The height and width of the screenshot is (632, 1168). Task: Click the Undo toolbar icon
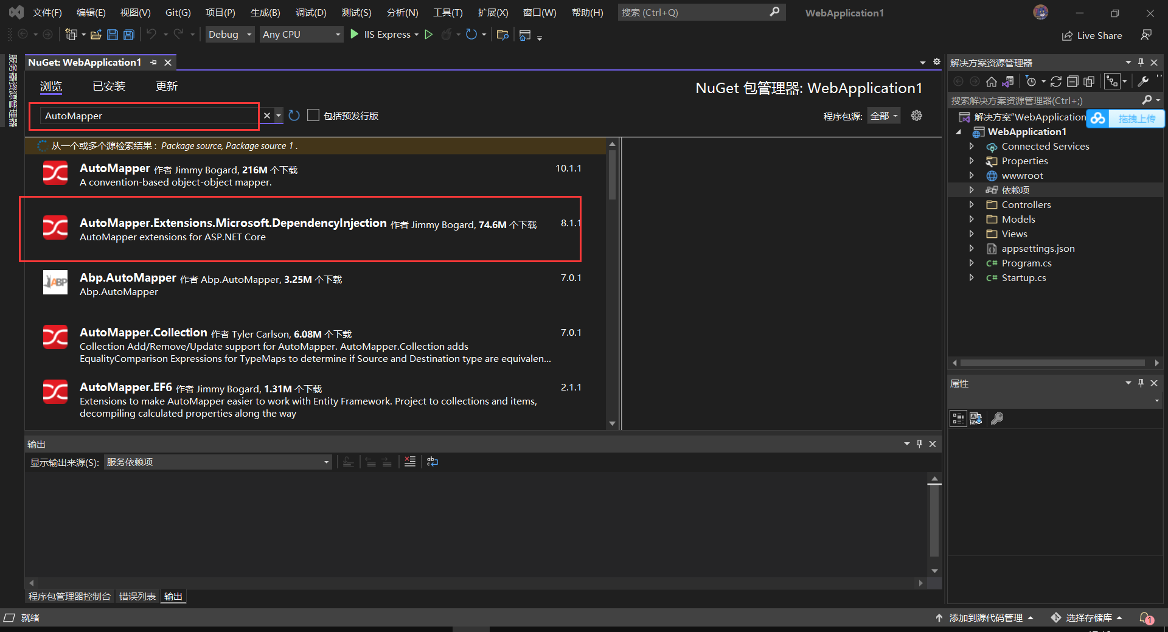[151, 35]
